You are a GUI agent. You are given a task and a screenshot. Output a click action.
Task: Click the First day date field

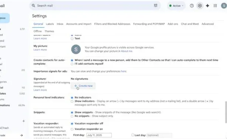tap(99, 135)
